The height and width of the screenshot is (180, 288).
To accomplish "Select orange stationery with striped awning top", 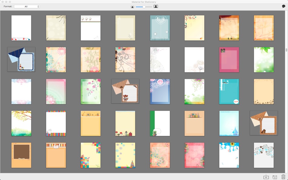I will [x=56, y=155].
